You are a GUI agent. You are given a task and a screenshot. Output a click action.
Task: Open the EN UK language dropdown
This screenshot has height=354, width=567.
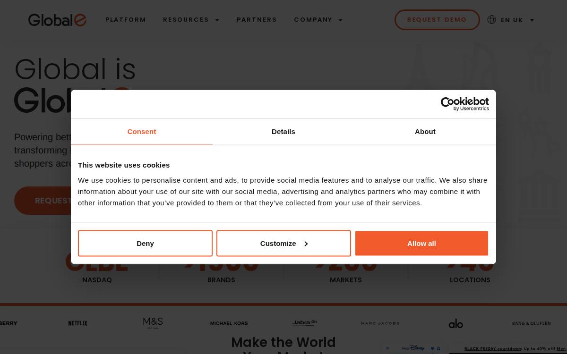click(x=517, y=20)
